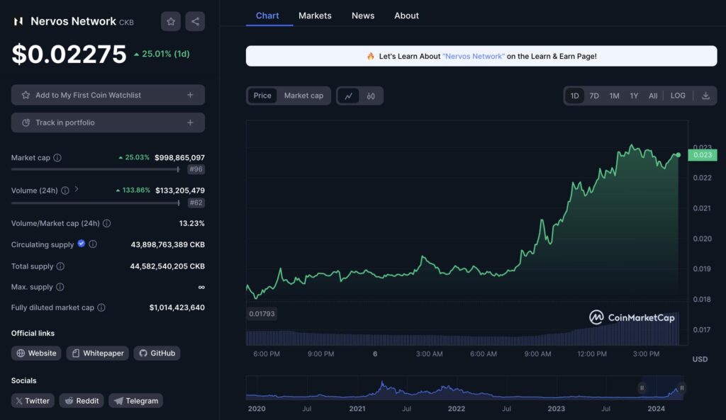
Task: Click the fire icon in Learn banner
Action: (x=370, y=57)
